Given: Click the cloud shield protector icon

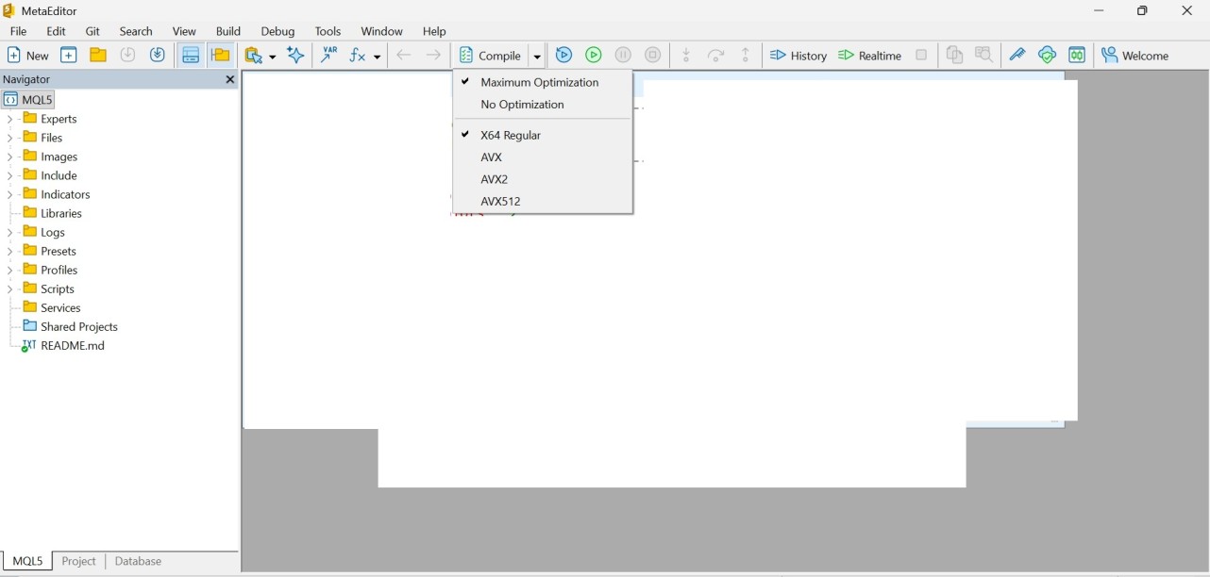Looking at the screenshot, I should [1048, 56].
